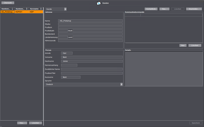Screen dimensions: 204x127
Task: Click Löschen under the Kommunikationskanäle table
Action: point(195,45)
